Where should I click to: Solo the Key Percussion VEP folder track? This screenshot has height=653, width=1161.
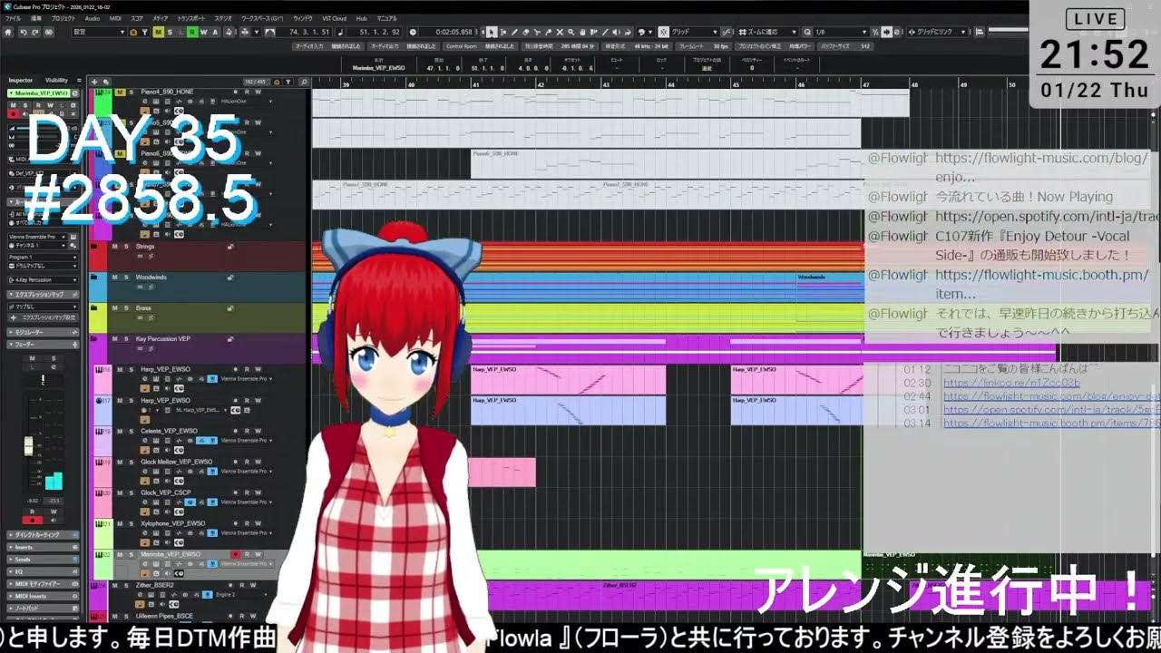tap(126, 338)
